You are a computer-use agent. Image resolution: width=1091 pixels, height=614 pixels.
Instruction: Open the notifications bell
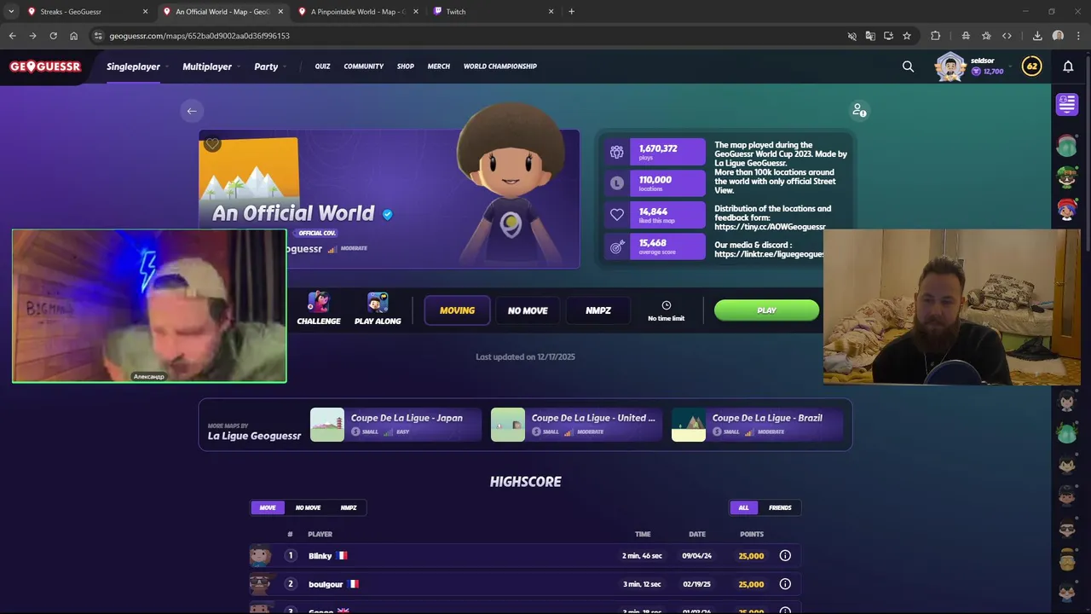[x=1068, y=67]
